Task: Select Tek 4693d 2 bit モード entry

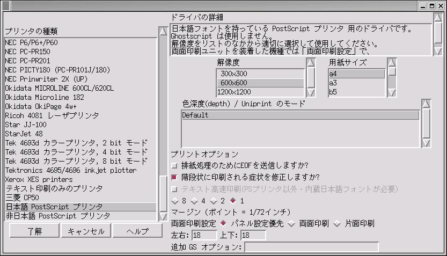Action: pos(80,143)
